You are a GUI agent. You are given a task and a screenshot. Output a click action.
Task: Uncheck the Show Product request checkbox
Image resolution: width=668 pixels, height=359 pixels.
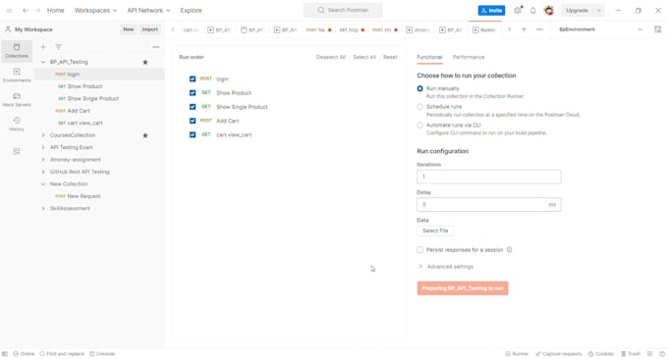[x=193, y=93]
